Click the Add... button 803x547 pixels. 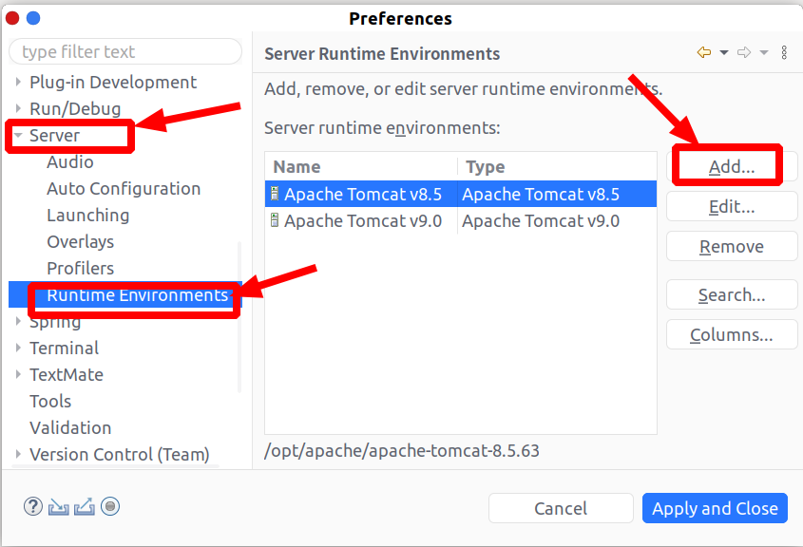tap(731, 167)
